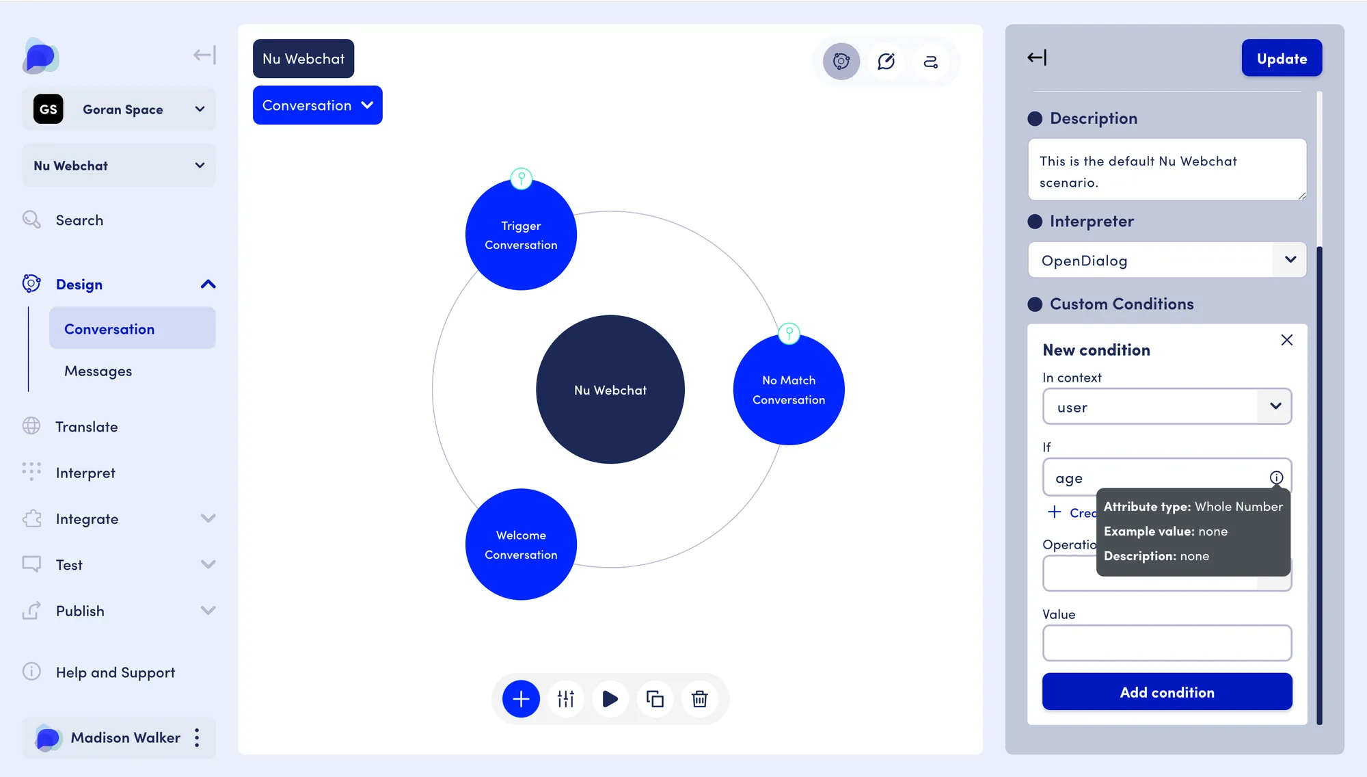The width and height of the screenshot is (1367, 777).
Task: Go to the Translate section
Action: click(x=87, y=427)
